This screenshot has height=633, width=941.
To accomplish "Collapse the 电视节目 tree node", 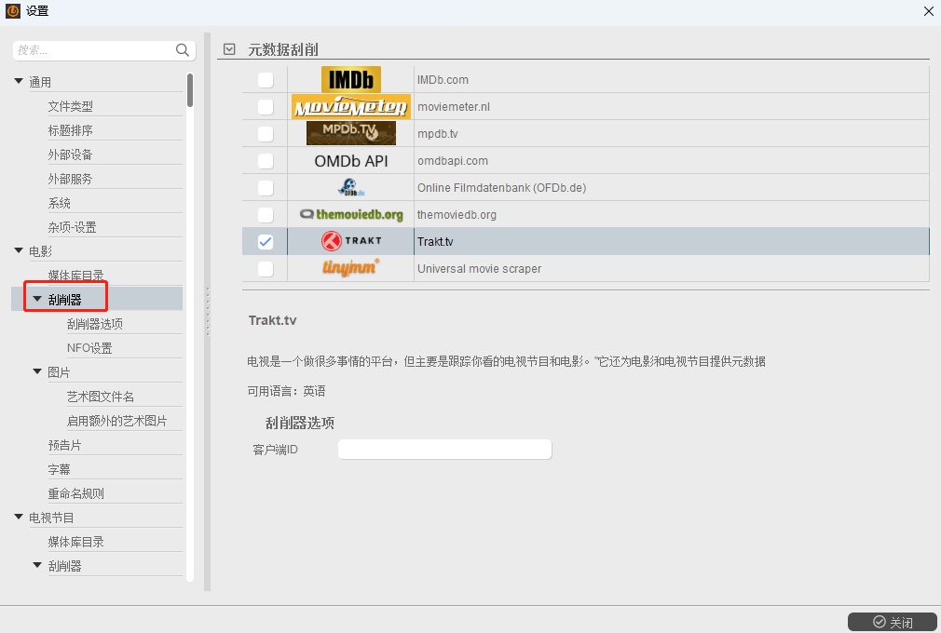I will click(x=19, y=517).
